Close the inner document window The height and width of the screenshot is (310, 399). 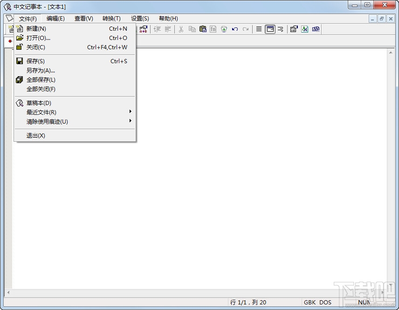coord(391,19)
